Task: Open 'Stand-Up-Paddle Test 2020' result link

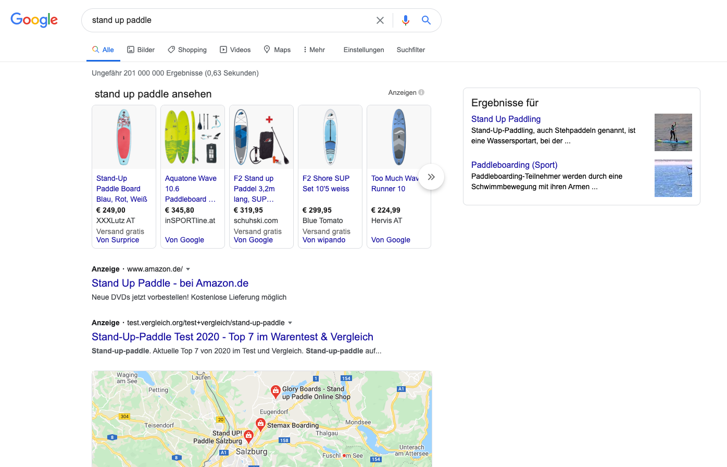Action: [232, 337]
